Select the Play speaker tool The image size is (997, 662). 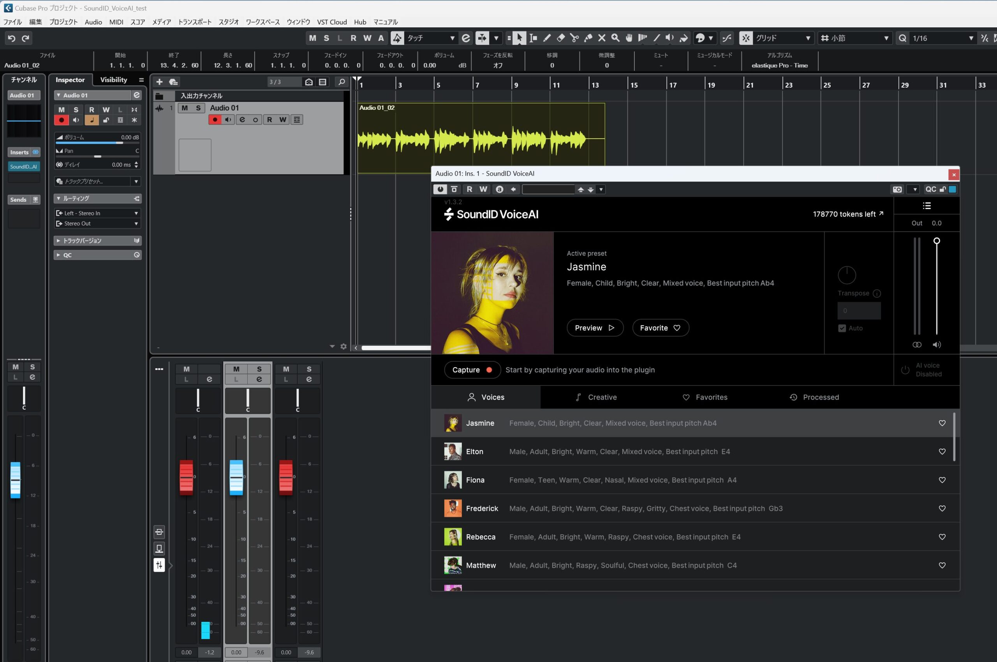670,38
